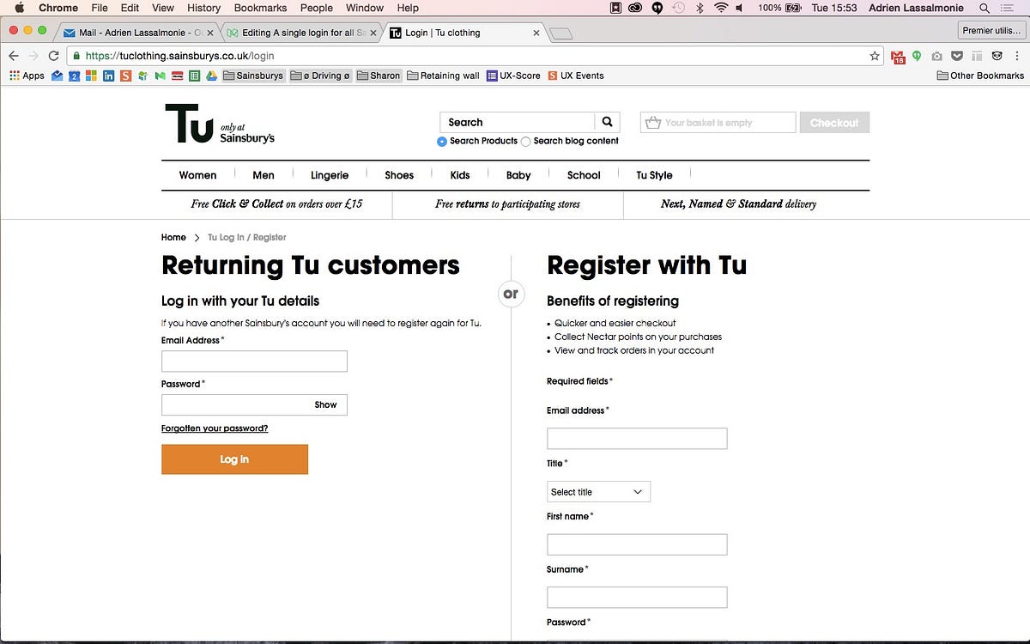Click the First name field

[x=637, y=544]
